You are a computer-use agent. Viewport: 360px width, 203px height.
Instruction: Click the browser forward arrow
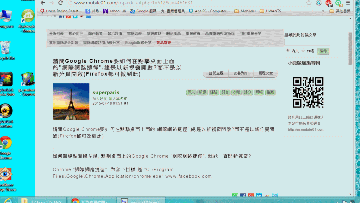[52, 3]
